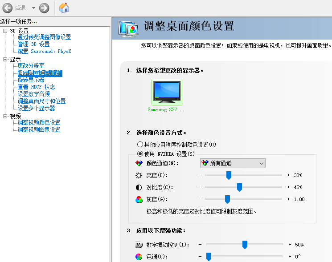Click the brightness (亮度) sun icon
Image resolution: width=332 pixels, height=262 pixels.
coord(139,175)
